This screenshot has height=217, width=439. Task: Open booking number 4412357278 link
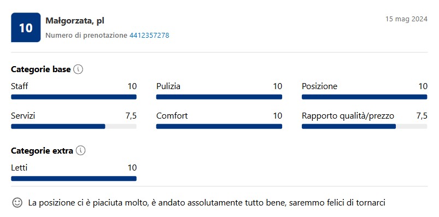(x=149, y=36)
